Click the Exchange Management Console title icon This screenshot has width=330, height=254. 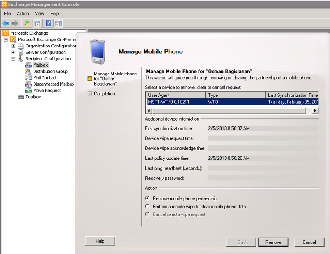coord(4,4)
